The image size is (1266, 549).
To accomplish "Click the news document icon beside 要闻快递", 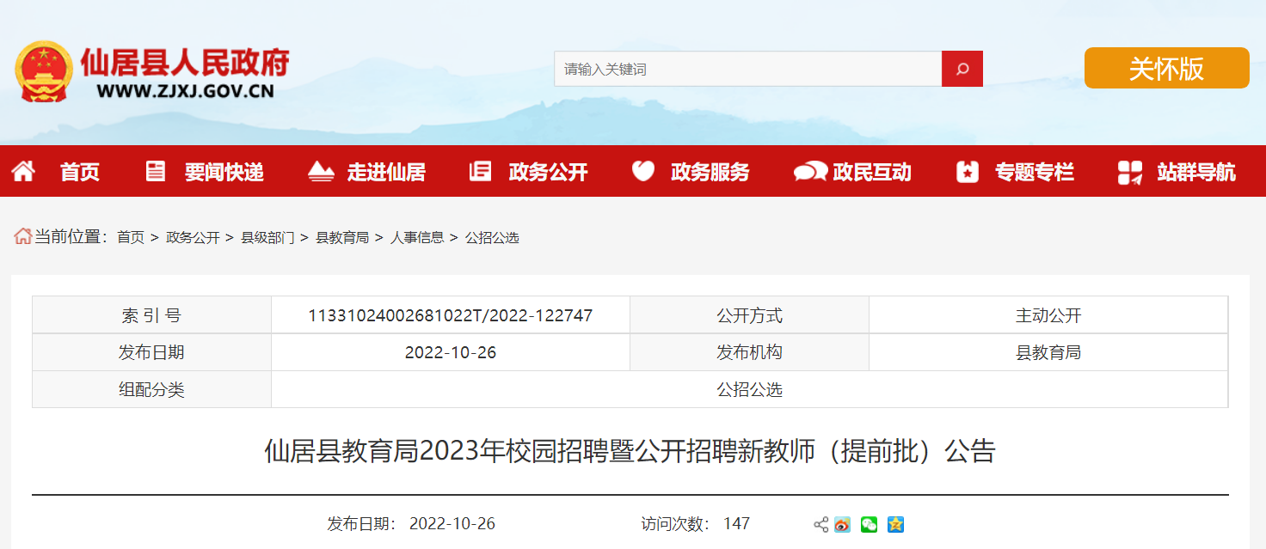I will click(155, 171).
